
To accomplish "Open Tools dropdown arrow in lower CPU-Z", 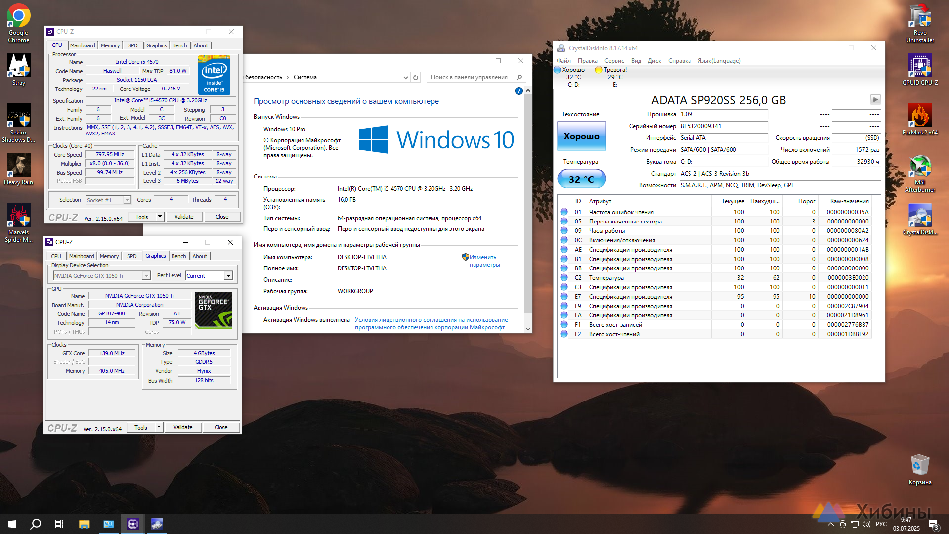I will (x=159, y=427).
